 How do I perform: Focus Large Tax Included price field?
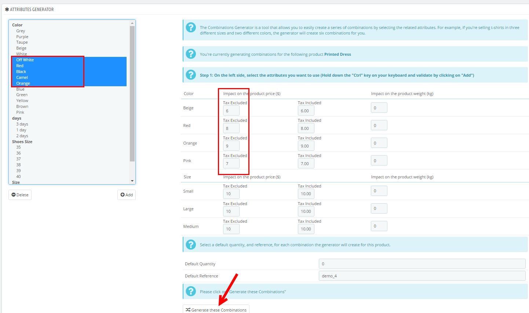coord(306,211)
